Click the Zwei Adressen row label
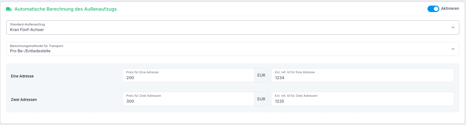The height and width of the screenshot is (125, 466). point(24,100)
